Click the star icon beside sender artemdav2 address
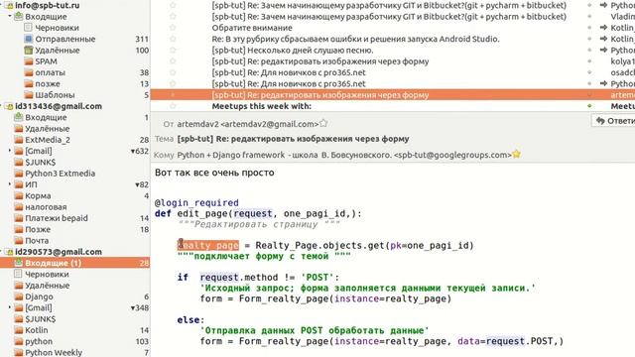Viewport: 635px width, 357px height. pos(323,123)
